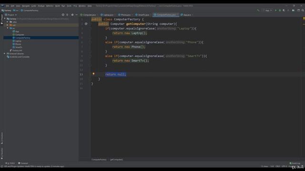This screenshot has height=171, width=305.
Task: Select the App class in project tree
Action: tap(16, 31)
